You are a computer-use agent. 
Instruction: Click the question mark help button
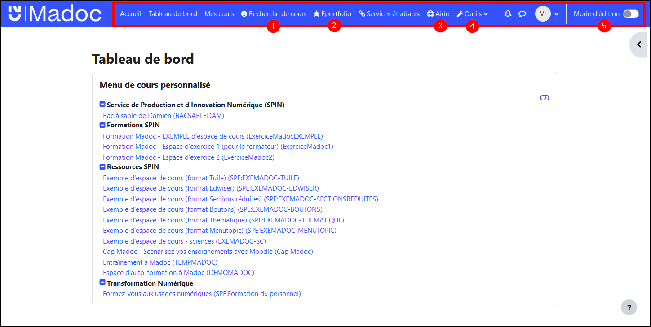pos(629,307)
